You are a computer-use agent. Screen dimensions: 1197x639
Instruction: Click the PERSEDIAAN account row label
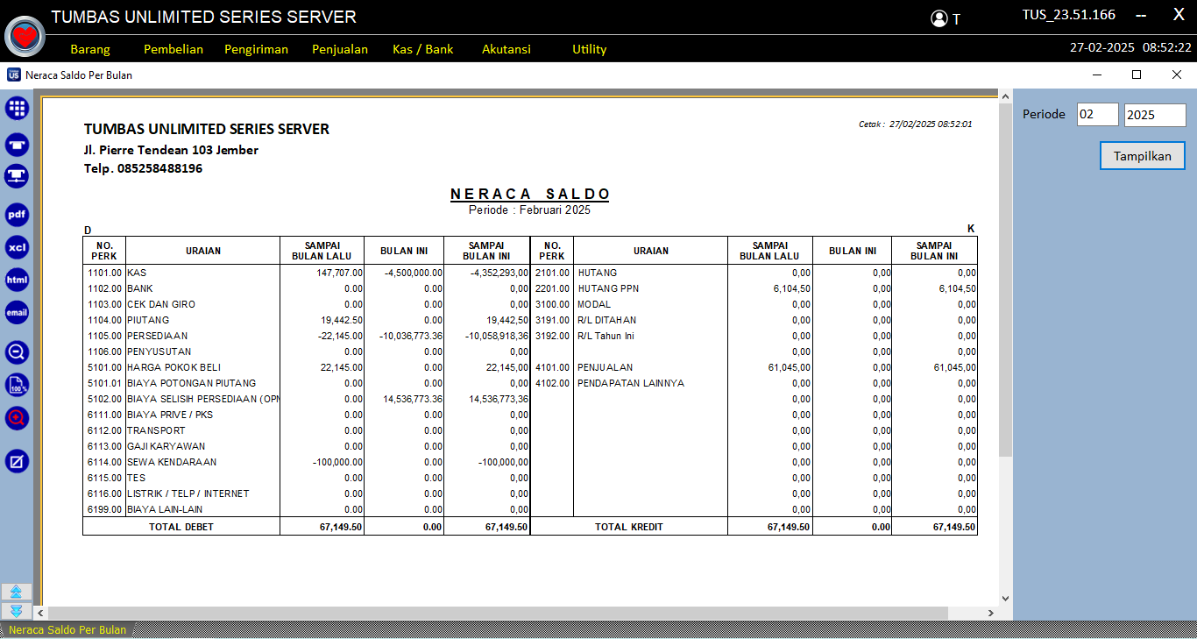[x=158, y=336]
